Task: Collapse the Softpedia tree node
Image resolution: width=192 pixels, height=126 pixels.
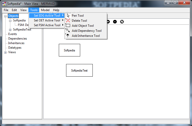Action: point(10,21)
